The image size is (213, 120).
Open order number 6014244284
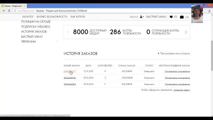point(70,84)
